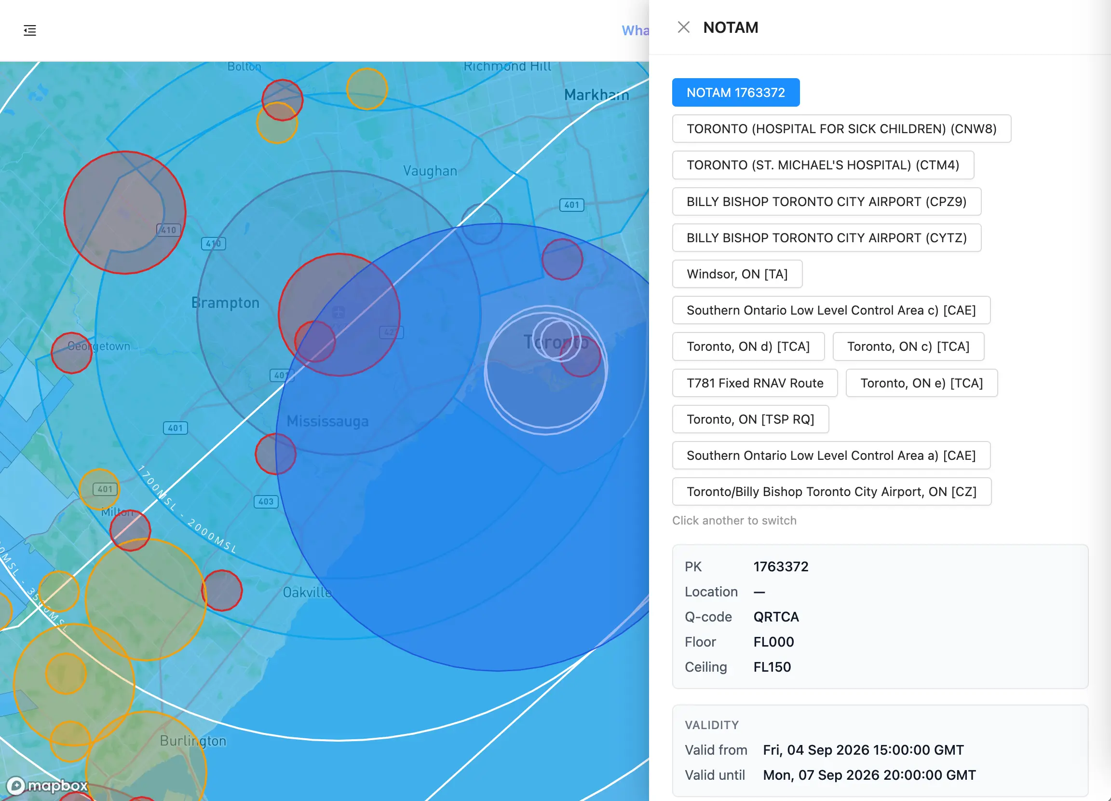Click the Q-code value QRTCA
Viewport: 1111px width, 801px height.
pos(776,617)
